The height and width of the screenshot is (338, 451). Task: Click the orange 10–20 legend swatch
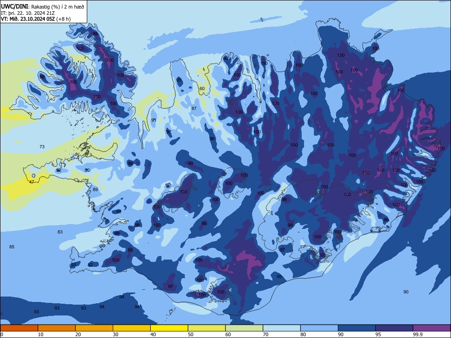click(57, 328)
